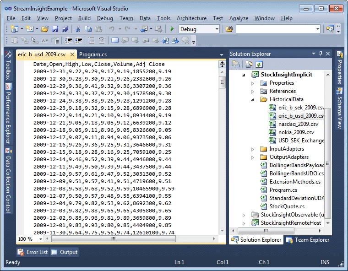Screen dimensions: 348x271
Task: Open the Analyze menu
Action: (239, 18)
